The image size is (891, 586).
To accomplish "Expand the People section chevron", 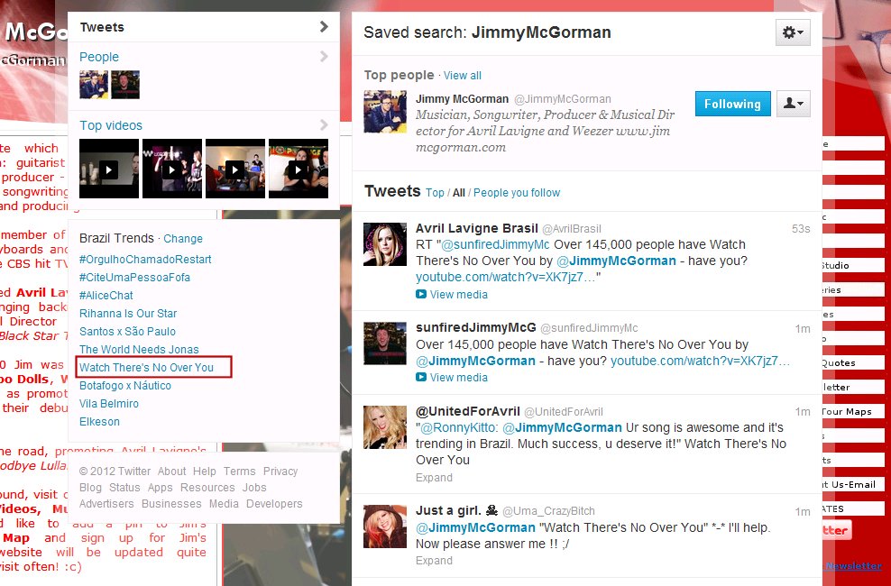I will coord(324,56).
